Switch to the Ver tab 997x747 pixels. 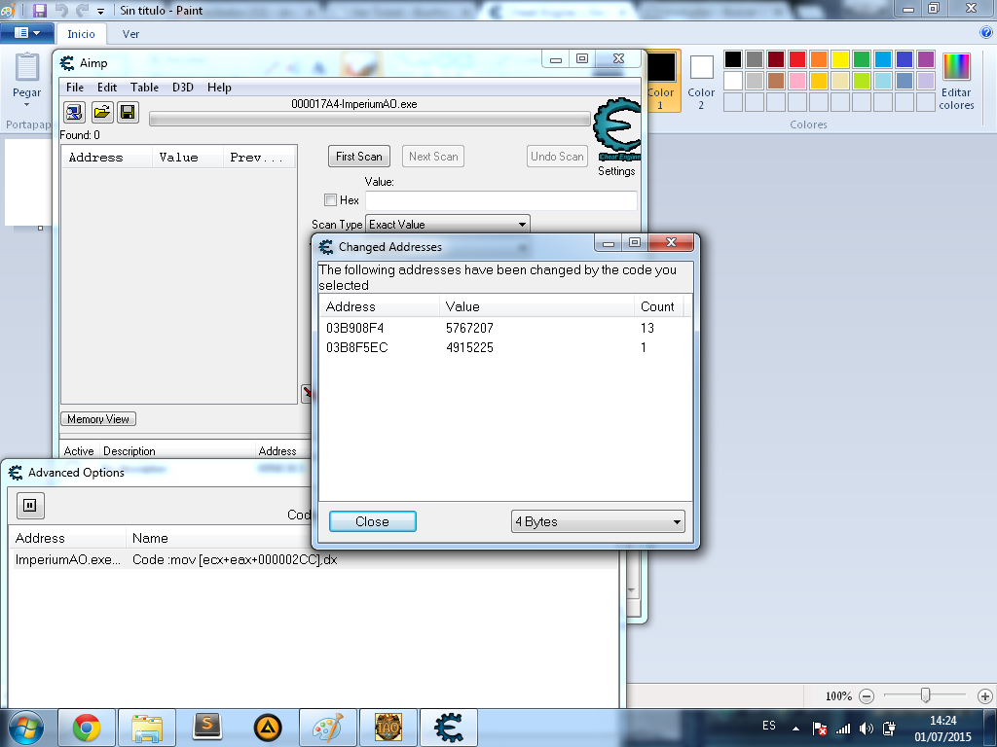tap(130, 34)
